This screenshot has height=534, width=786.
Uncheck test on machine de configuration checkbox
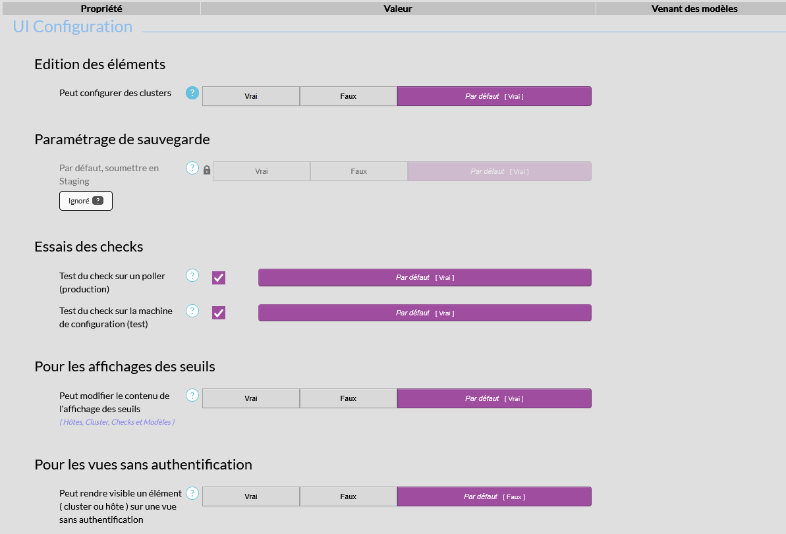pos(219,313)
